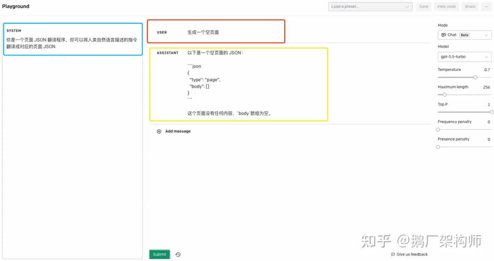Adjust the Maximum length slider handle
494x261 pixels.
coord(445,95)
